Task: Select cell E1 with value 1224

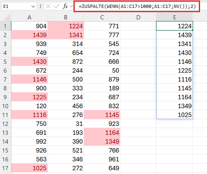Action: (x=174, y=26)
